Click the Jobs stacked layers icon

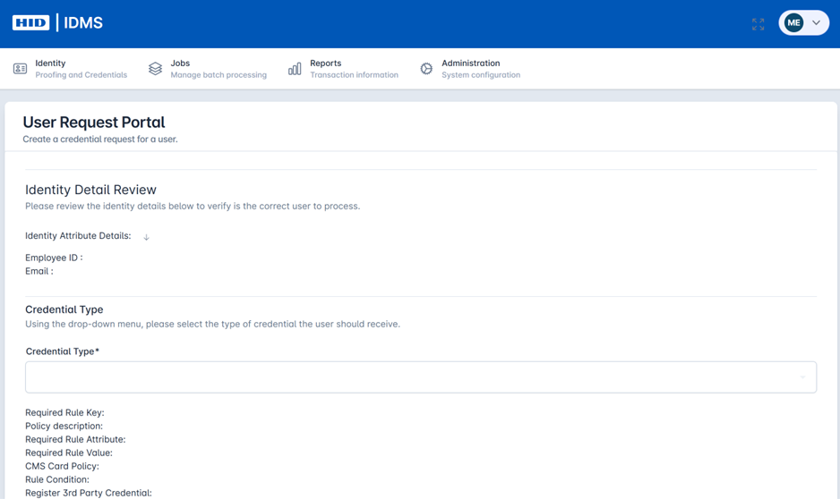[x=155, y=69]
